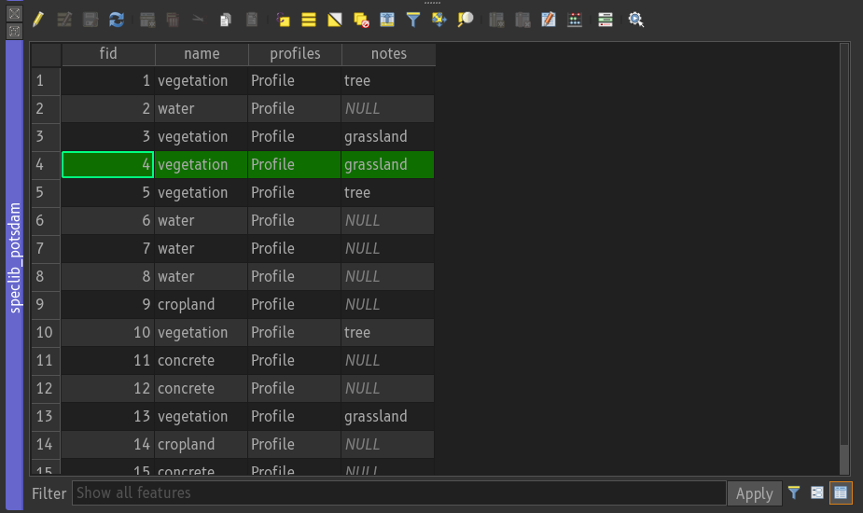Click the delete field icon
The image size is (863, 513).
pyautogui.click(x=522, y=20)
